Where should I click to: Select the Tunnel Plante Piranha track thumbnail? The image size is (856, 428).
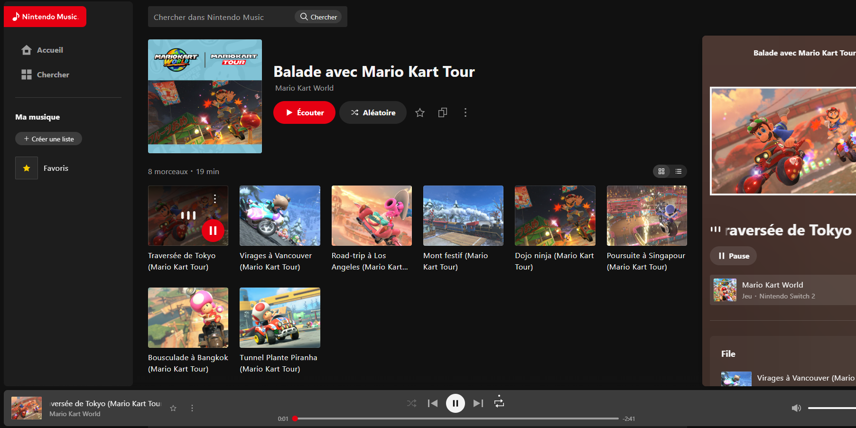click(x=280, y=317)
